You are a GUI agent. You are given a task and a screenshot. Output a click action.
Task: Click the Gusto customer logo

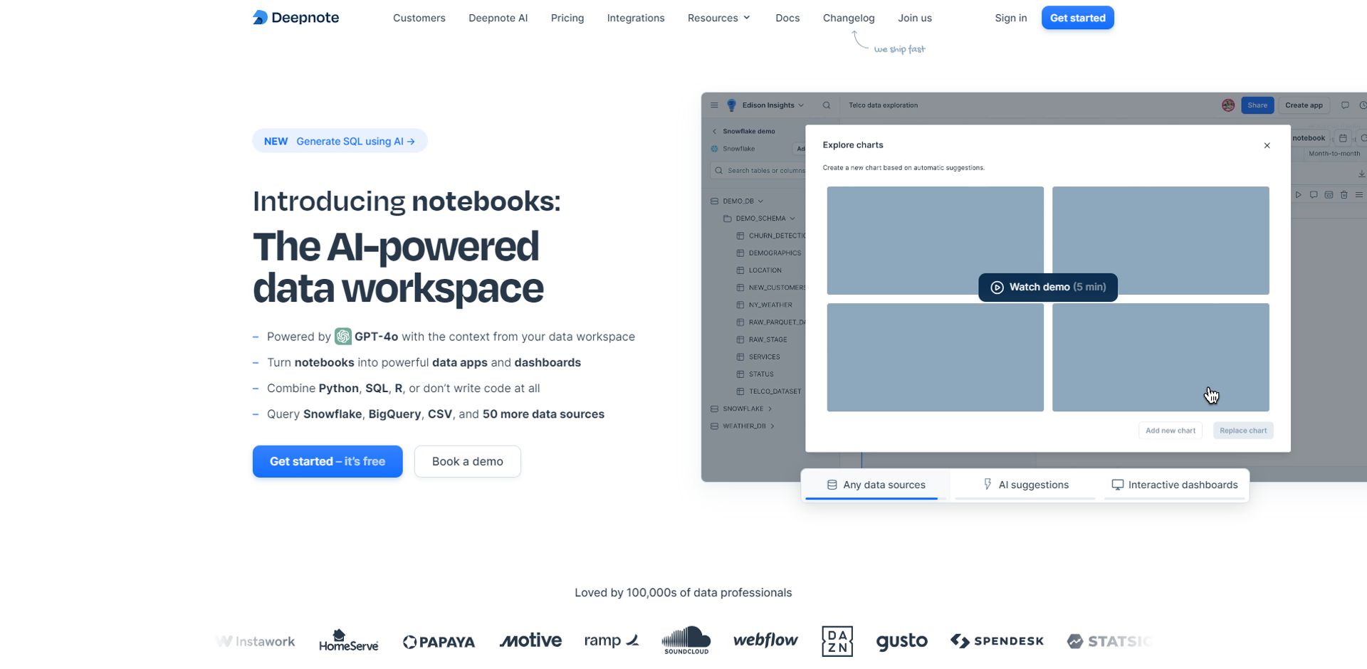901,641
